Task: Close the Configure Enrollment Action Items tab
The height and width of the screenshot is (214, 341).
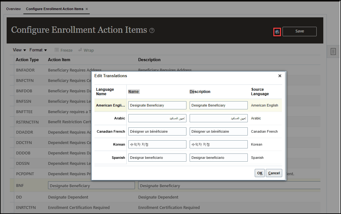Action: tap(86, 9)
